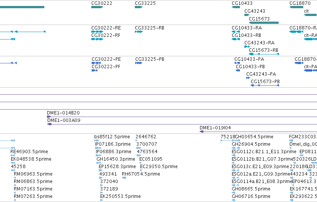
Task: Click the DME1-014B20 clone feature
Action: (x=182, y=117)
